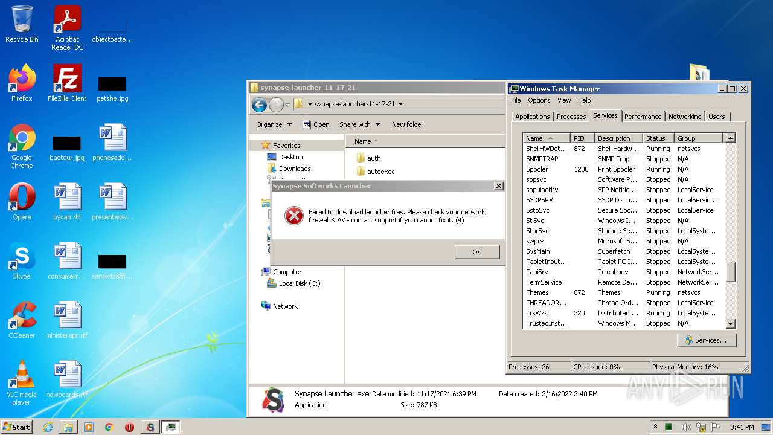Click Open button in Explorer toolbar
The width and height of the screenshot is (773, 435).
[316, 124]
